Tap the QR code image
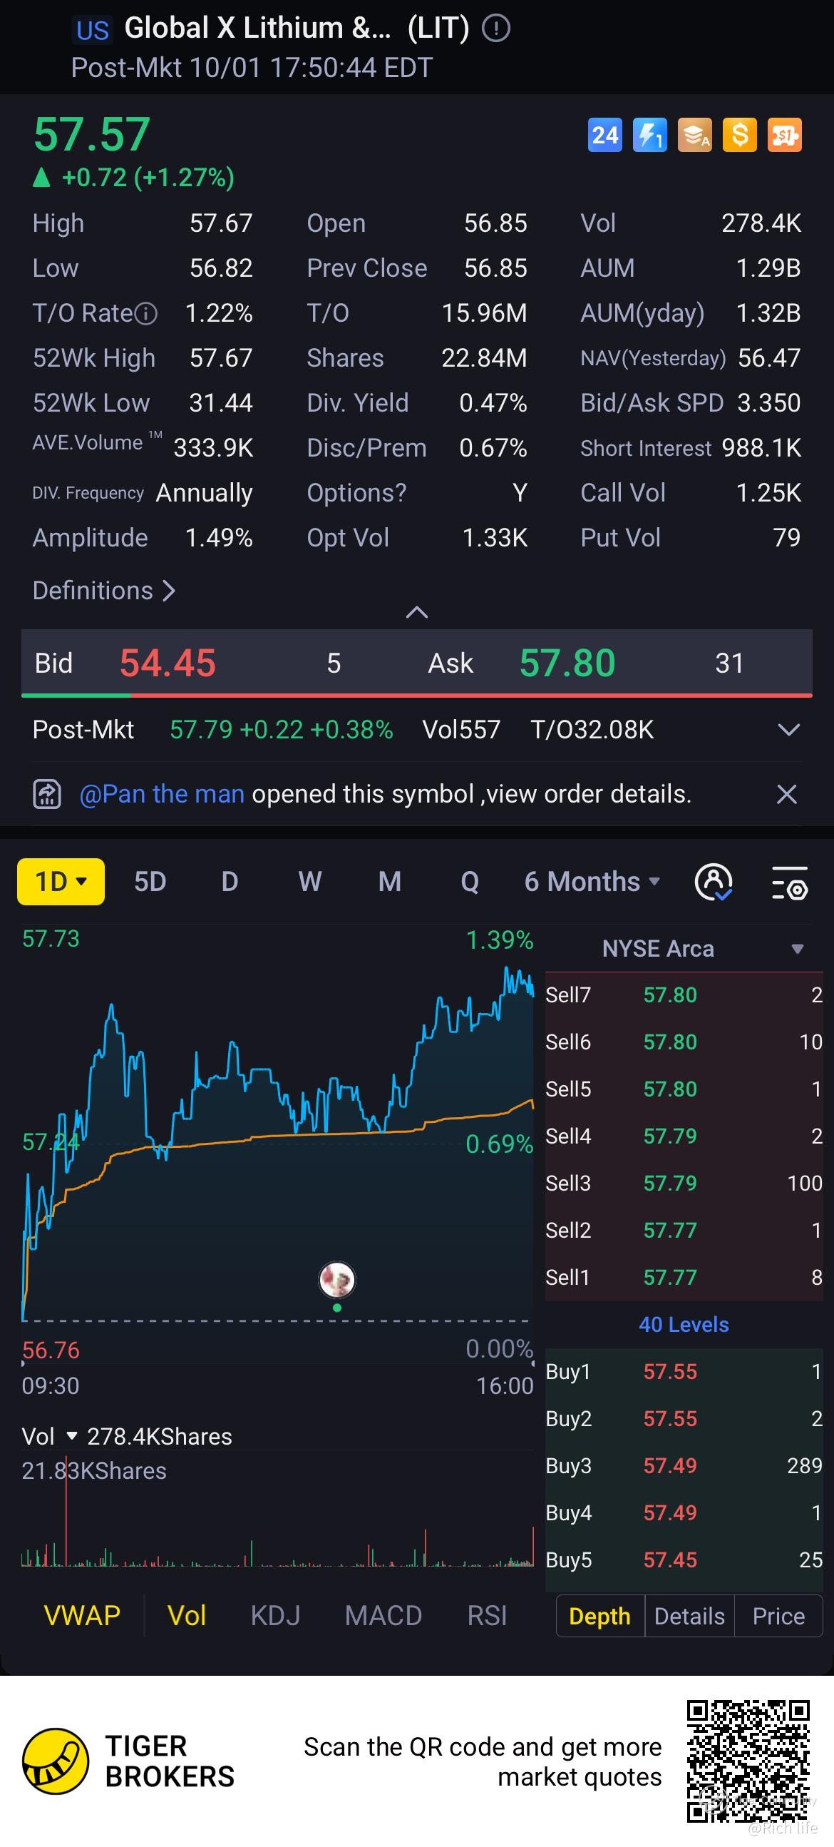The height and width of the screenshot is (1847, 834). (x=748, y=1760)
